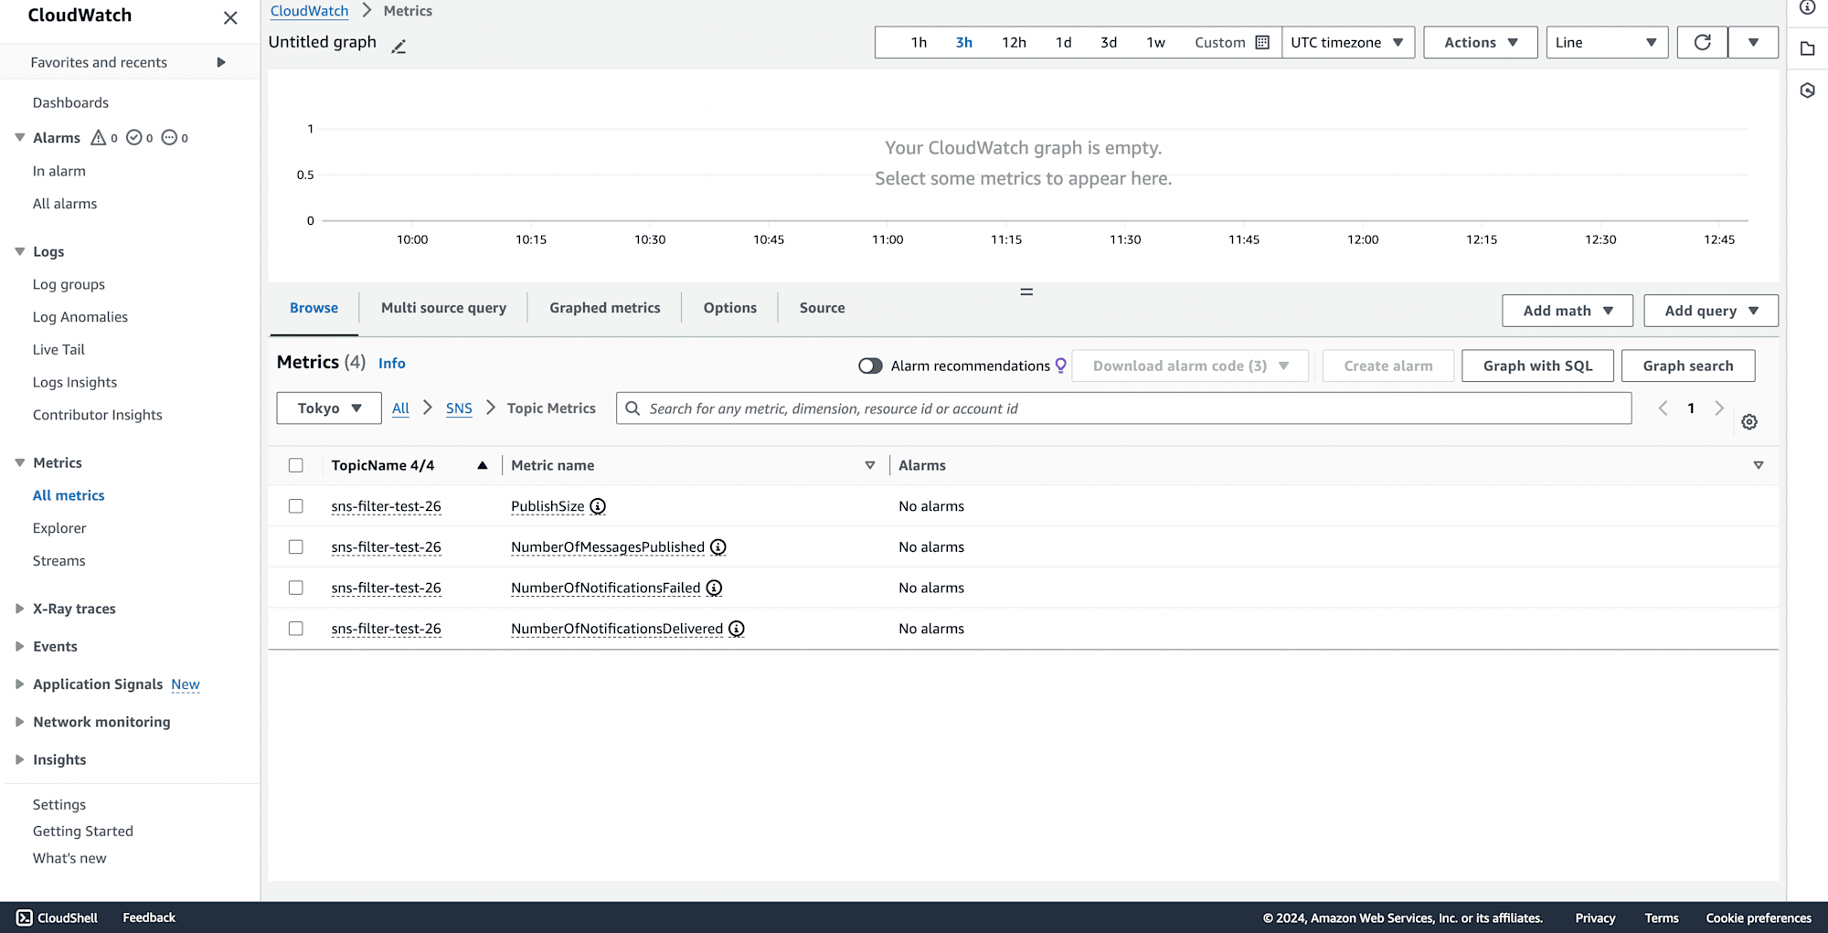Open the top-right info panel icon
Viewport: 1828px width, 933px height.
point(1807,7)
